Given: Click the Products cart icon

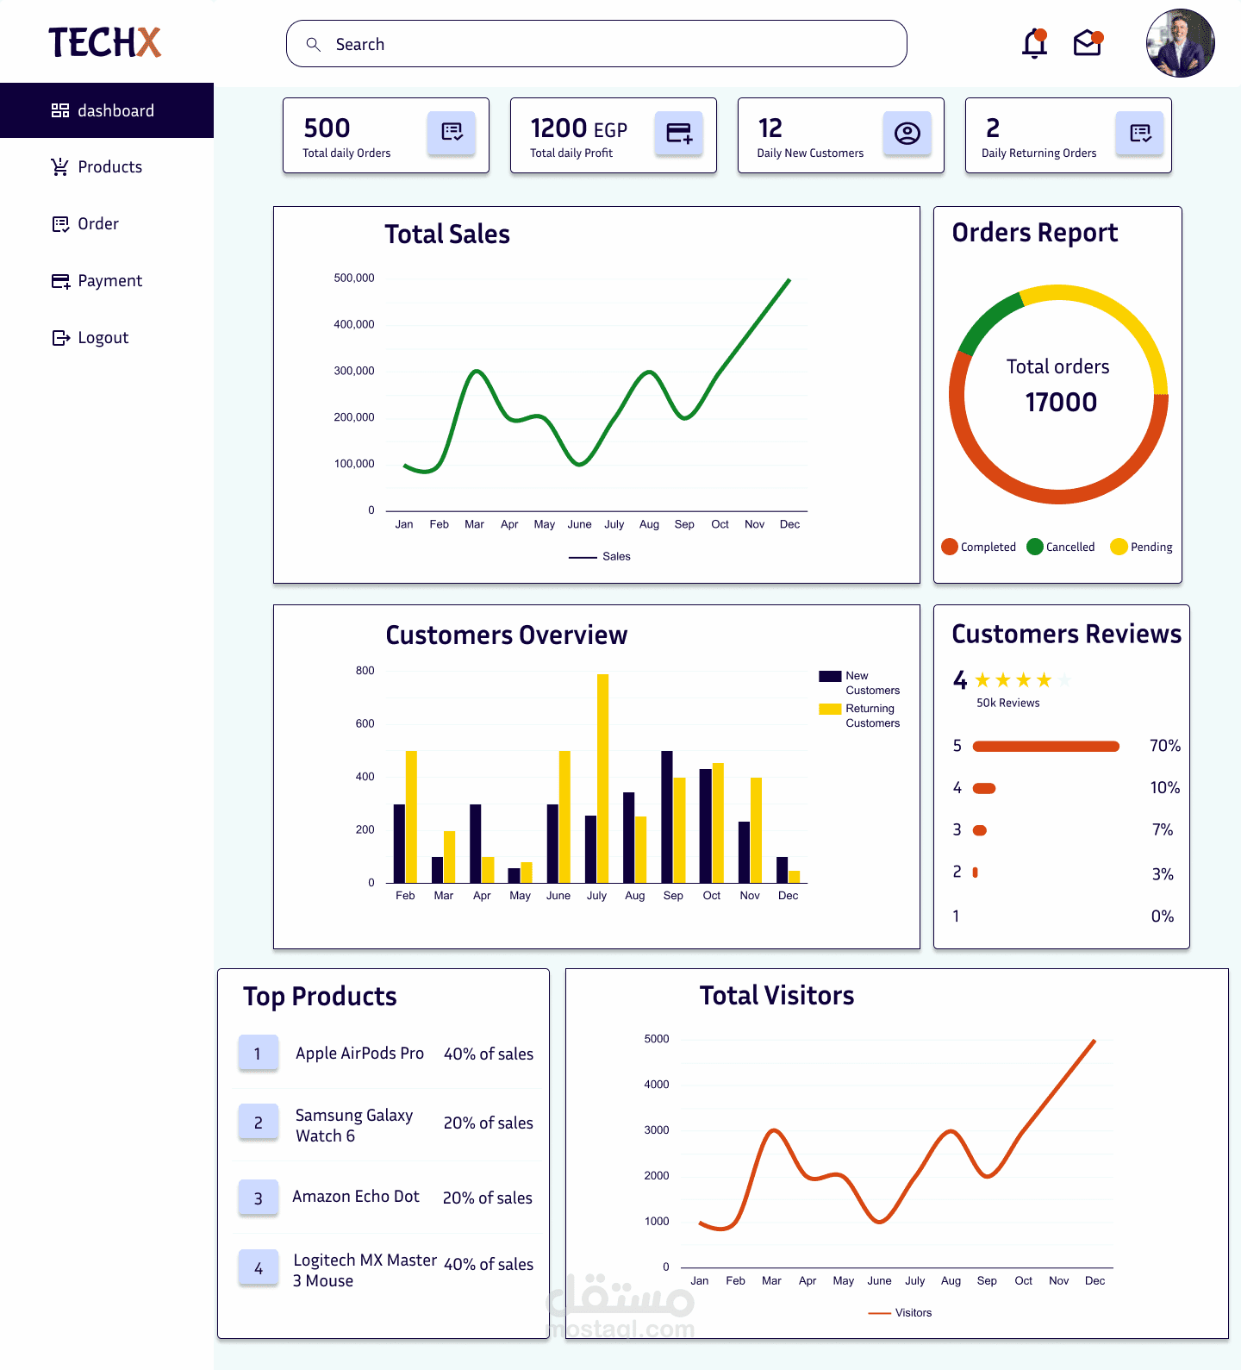Looking at the screenshot, I should [x=60, y=167].
